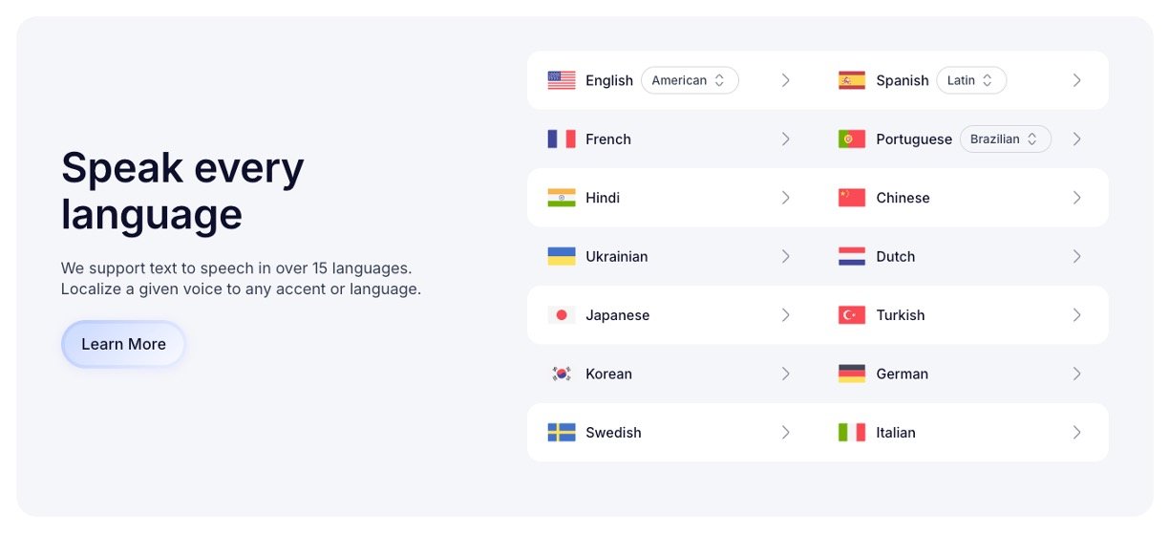
Task: Expand the Dutch row chevron arrow
Action: (1076, 256)
